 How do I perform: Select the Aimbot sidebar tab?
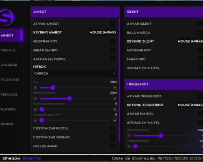(11, 35)
